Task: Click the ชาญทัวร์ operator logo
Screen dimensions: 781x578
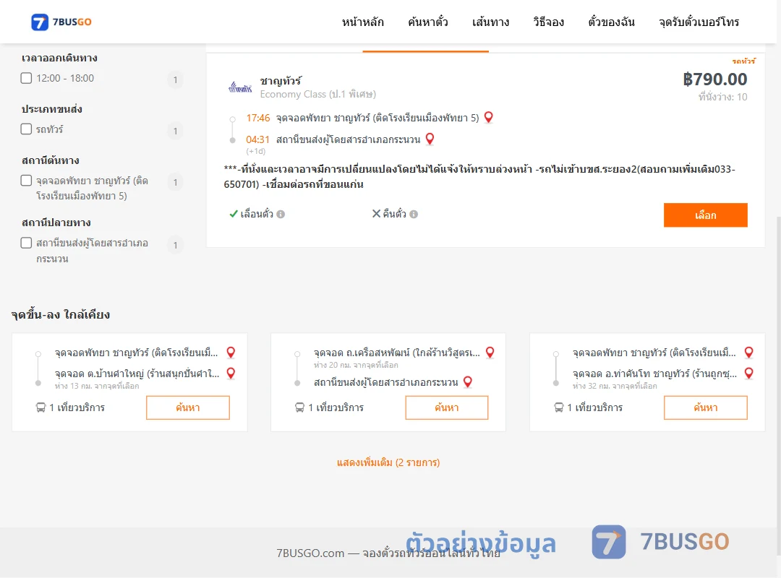Action: point(240,87)
